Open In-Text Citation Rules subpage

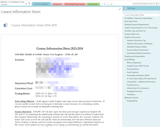coord(141,78)
